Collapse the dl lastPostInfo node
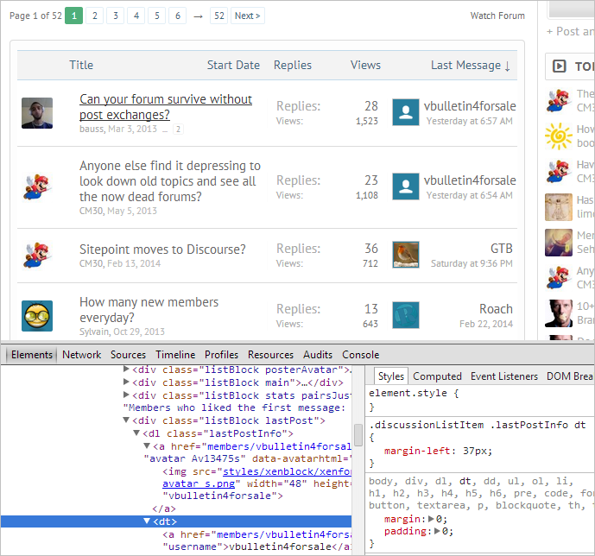 (136, 433)
